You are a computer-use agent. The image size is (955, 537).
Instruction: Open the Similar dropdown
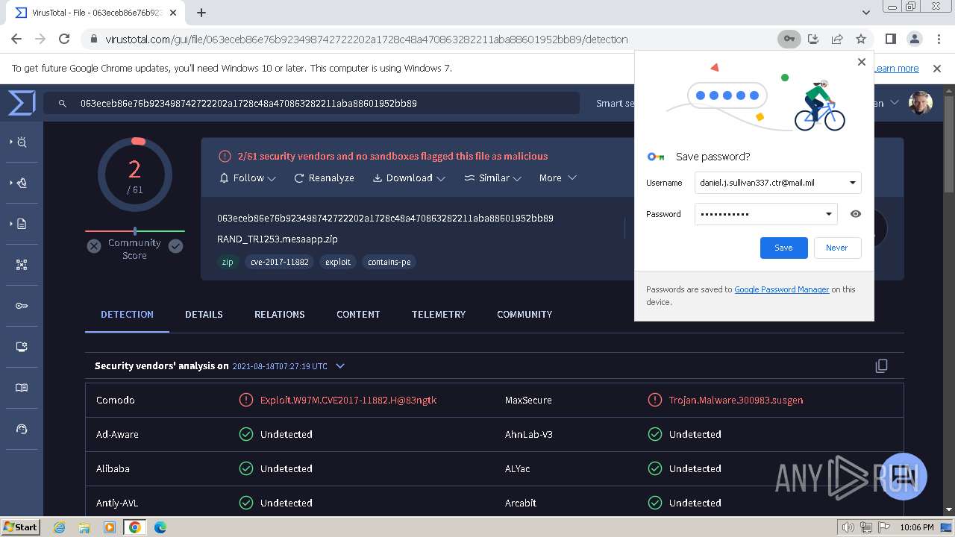coord(492,178)
